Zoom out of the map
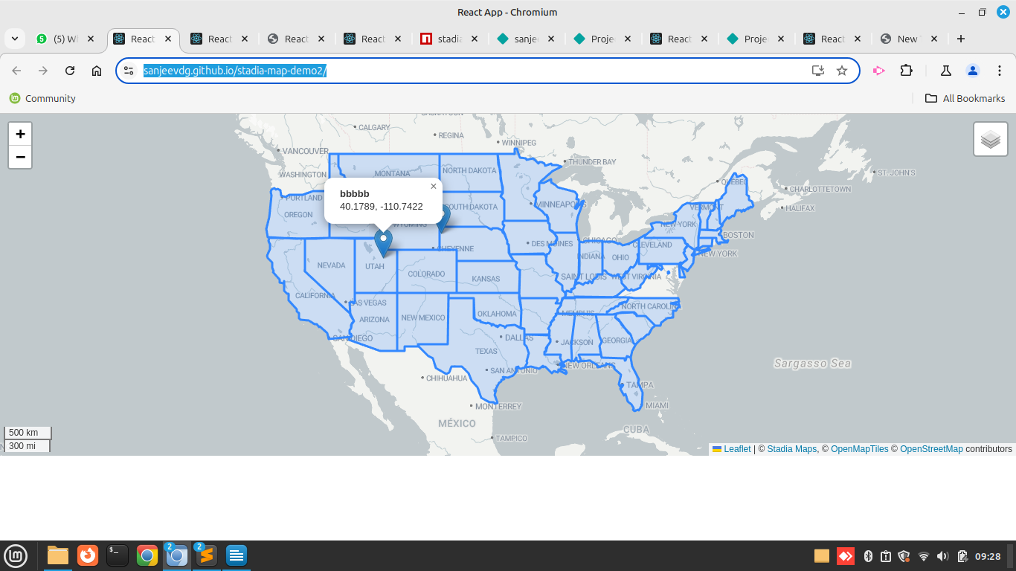Screen dimensions: 1016x571 (x=20, y=157)
